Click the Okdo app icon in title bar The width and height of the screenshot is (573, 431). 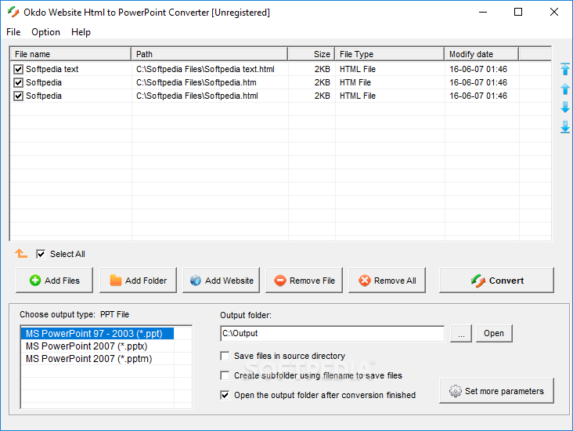click(x=13, y=12)
